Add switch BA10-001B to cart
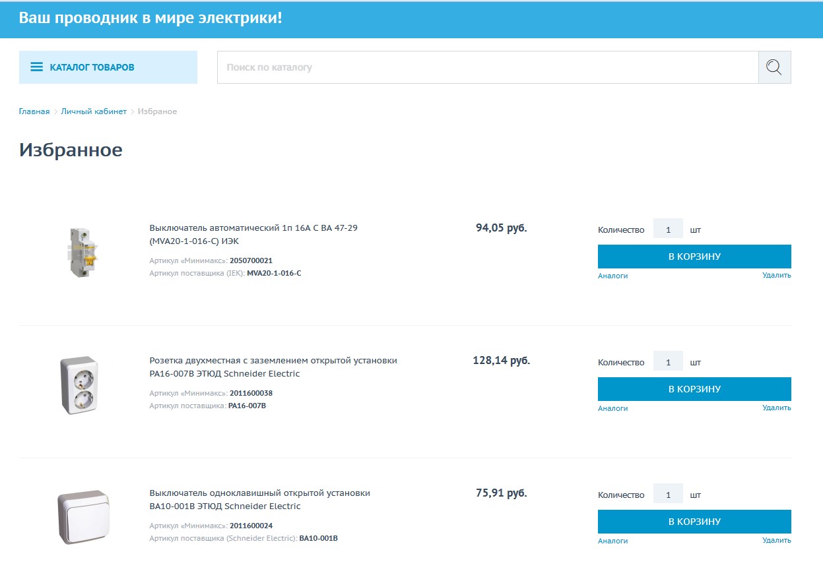This screenshot has height=581, width=823. click(694, 522)
